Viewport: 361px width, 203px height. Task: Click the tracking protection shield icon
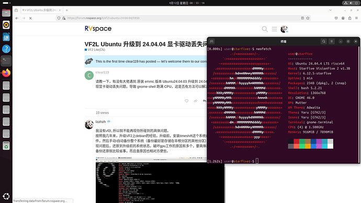(x=59, y=18)
